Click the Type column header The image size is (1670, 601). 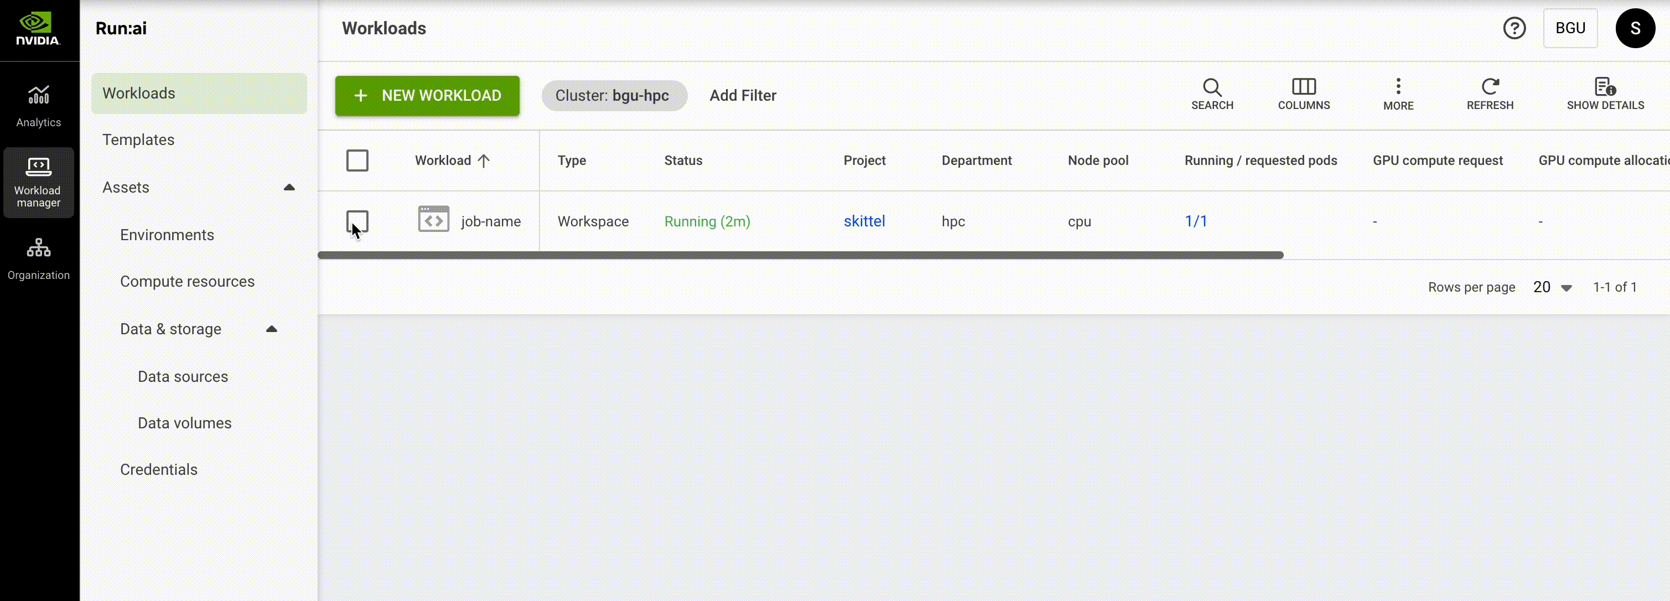[x=571, y=160]
